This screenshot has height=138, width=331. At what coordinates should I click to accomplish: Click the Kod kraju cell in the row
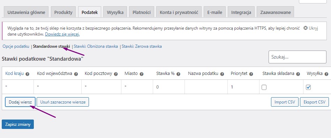(18, 87)
